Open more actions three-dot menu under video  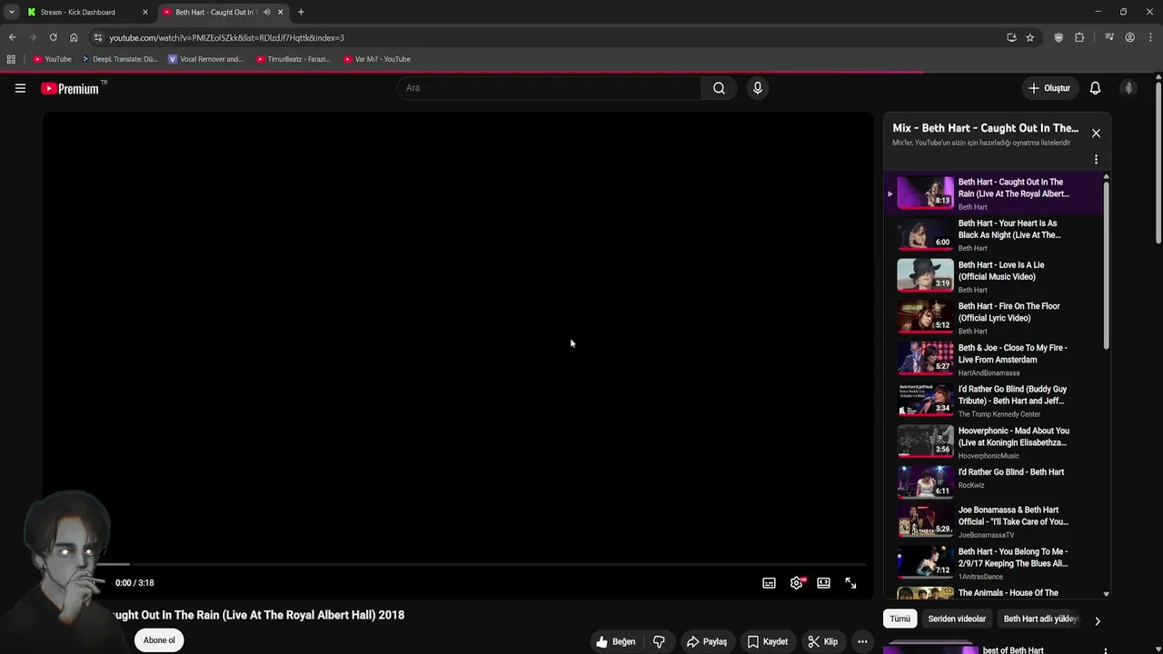pos(862,641)
